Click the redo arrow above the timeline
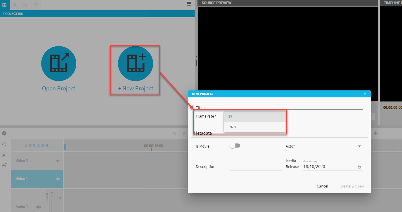 point(184,133)
